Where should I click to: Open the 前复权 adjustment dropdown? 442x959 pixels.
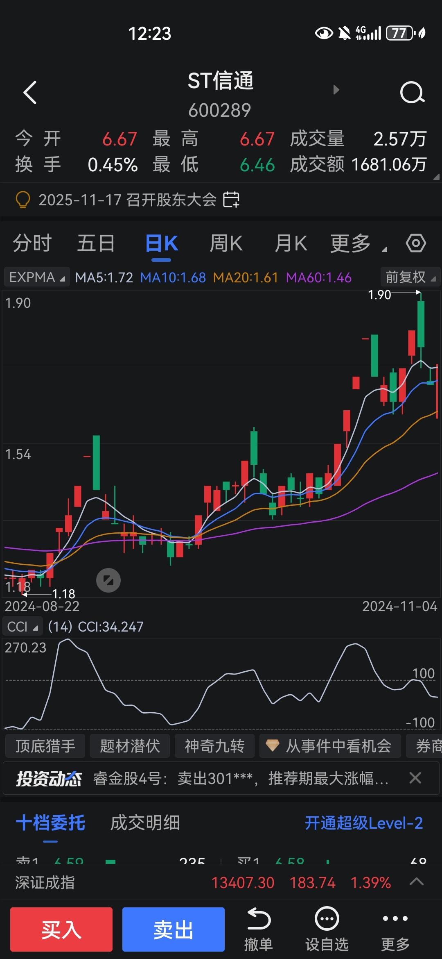(410, 277)
